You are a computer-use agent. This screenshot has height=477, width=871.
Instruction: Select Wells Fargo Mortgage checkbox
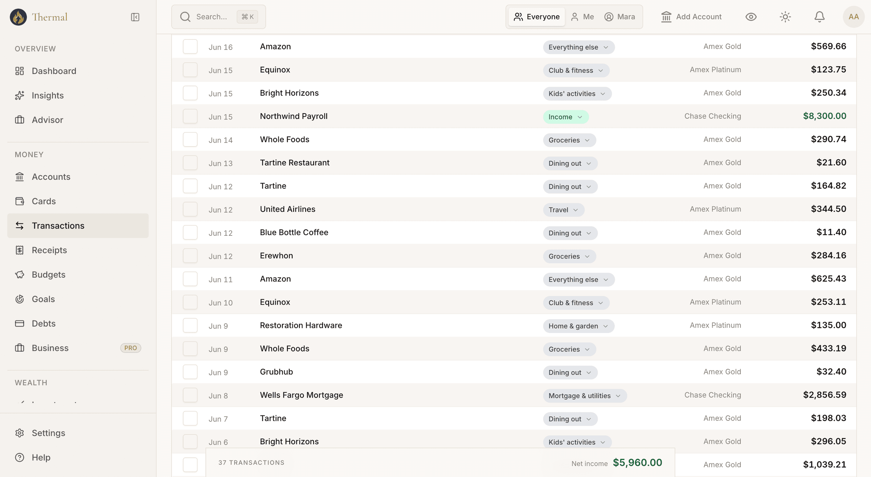click(190, 395)
